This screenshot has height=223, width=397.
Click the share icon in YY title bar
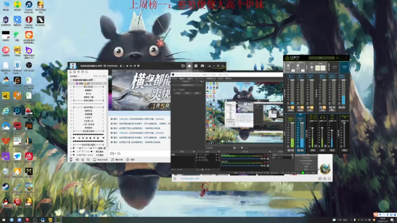tap(134, 66)
